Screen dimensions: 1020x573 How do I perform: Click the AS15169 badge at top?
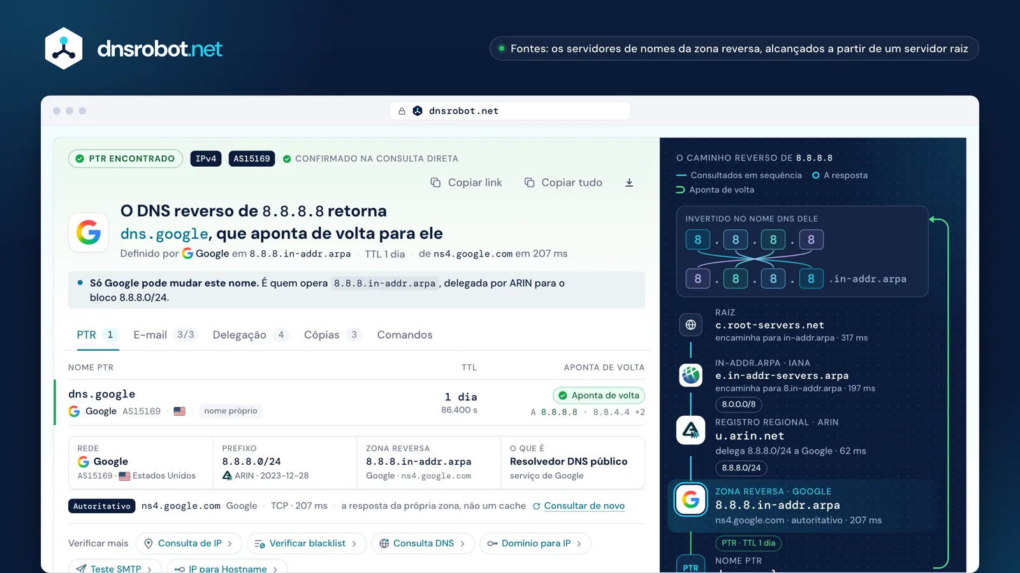tap(252, 159)
